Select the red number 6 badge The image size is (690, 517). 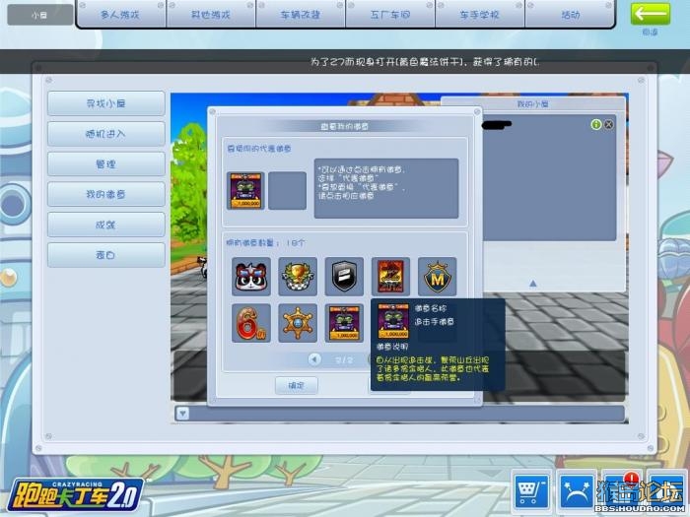point(251,323)
